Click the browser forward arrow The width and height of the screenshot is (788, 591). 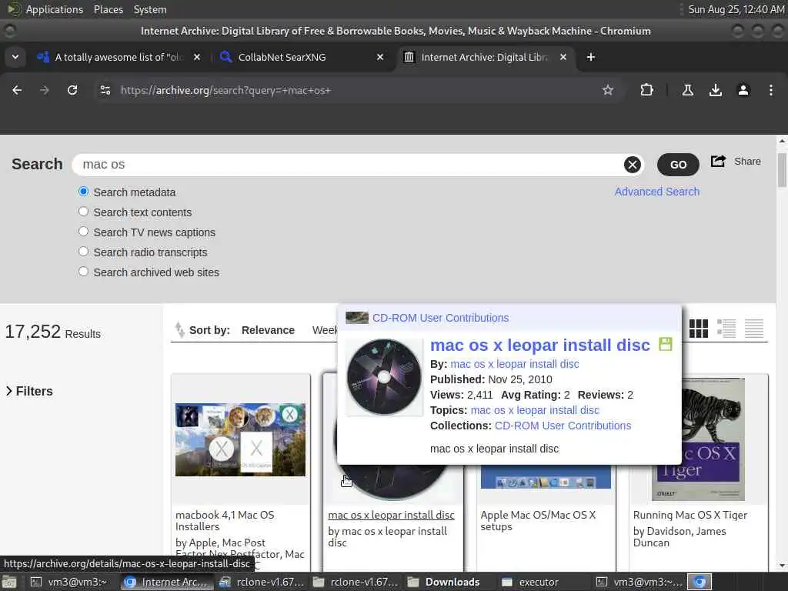[45, 91]
